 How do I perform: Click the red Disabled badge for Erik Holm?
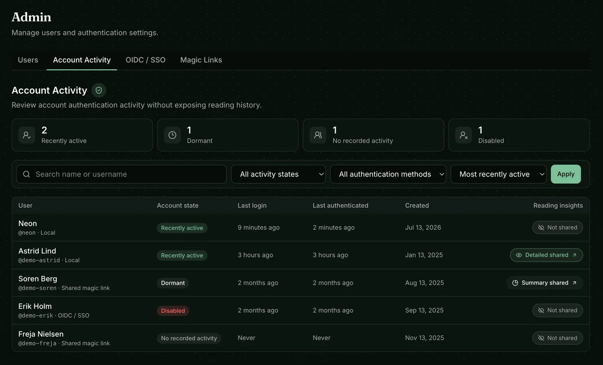(x=173, y=311)
